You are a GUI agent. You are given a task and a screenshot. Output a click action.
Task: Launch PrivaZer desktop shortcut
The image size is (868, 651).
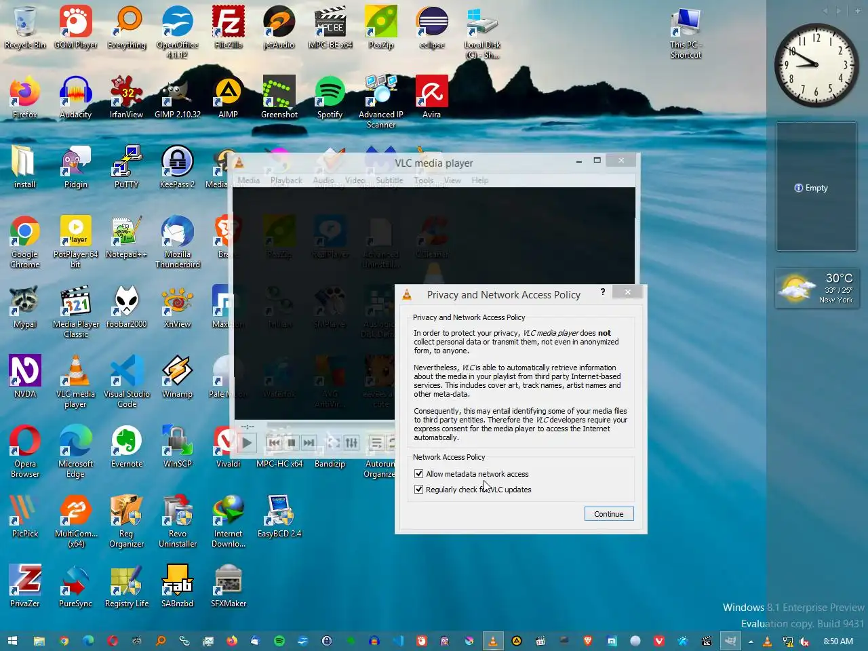pyautogui.click(x=25, y=587)
